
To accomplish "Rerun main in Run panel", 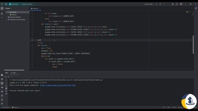I will pyautogui.click(x=6, y=77).
